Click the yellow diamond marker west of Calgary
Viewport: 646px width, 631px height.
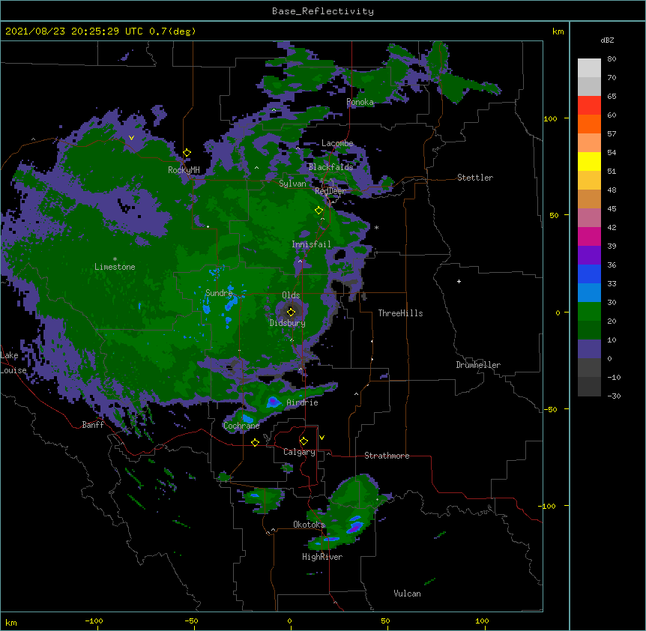(255, 442)
